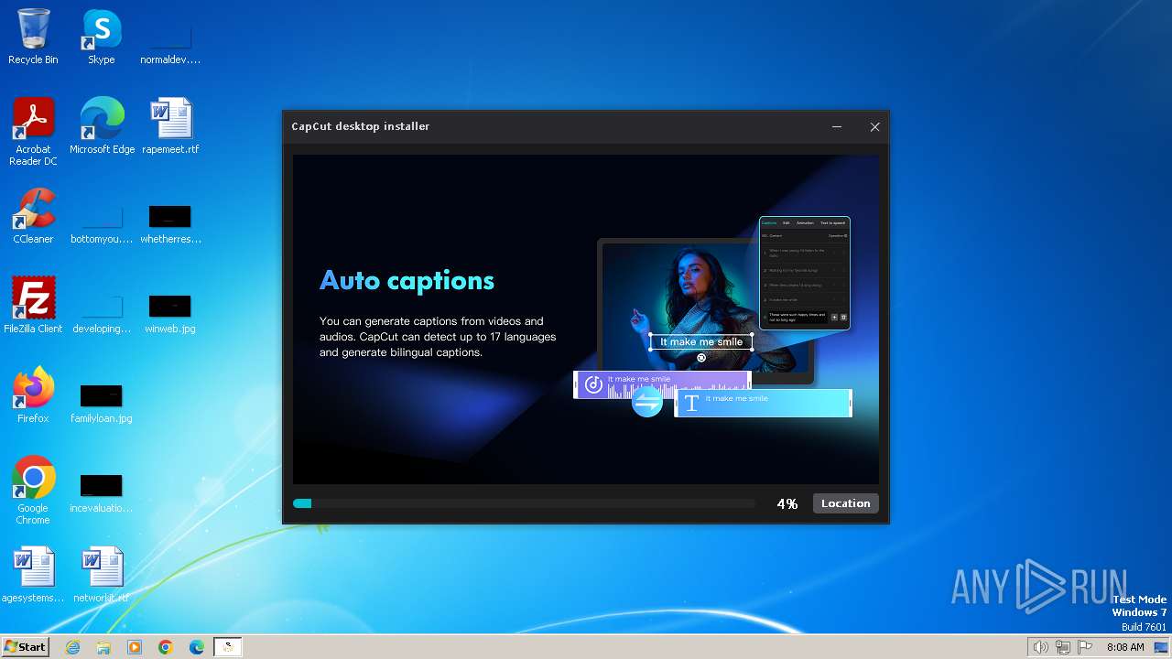Viewport: 1172px width, 659px height.
Task: Open Internet Explorer from taskbar
Action: (72, 647)
